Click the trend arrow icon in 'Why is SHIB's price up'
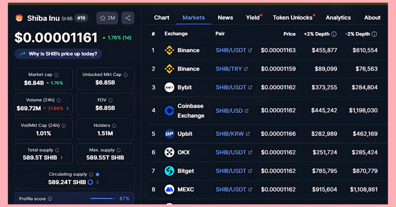 (x=22, y=54)
